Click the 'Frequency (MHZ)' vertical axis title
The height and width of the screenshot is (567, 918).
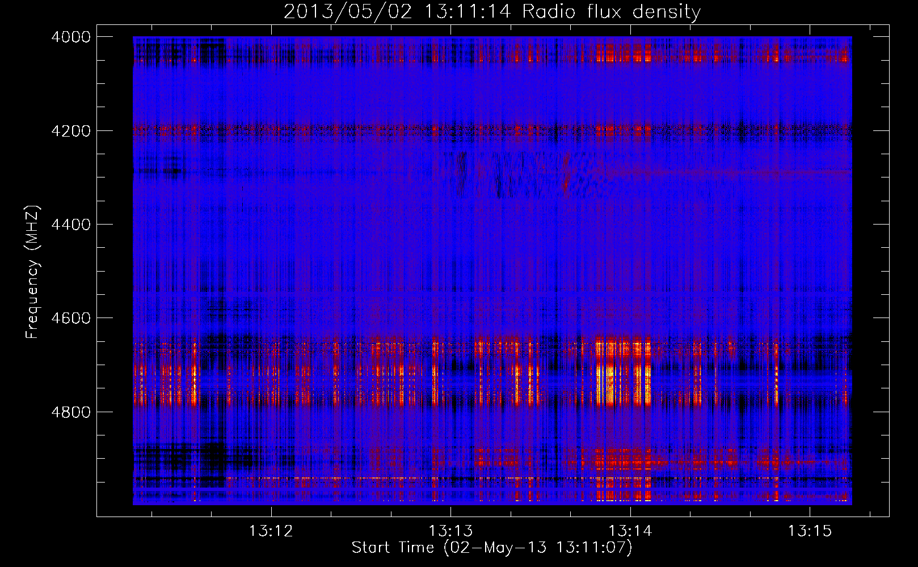tap(33, 272)
